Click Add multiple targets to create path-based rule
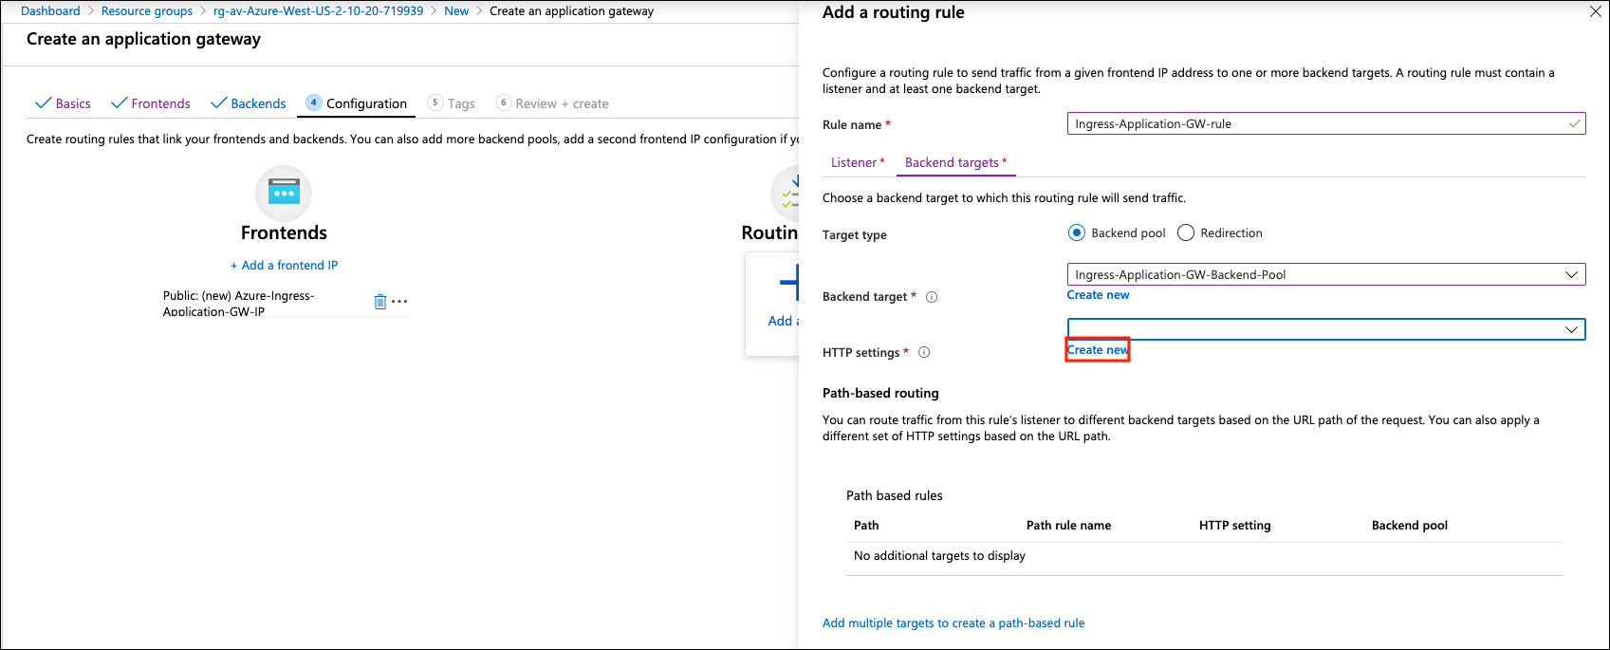Viewport: 1610px width, 650px height. [x=953, y=623]
